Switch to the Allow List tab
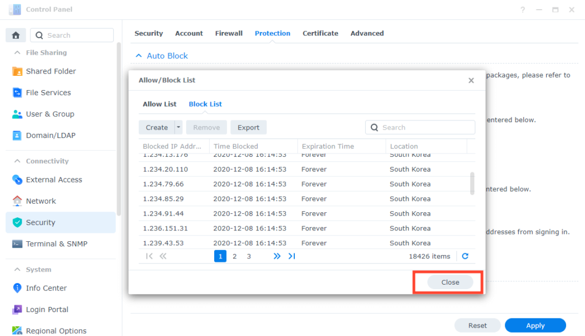The height and width of the screenshot is (336, 585). (159, 104)
